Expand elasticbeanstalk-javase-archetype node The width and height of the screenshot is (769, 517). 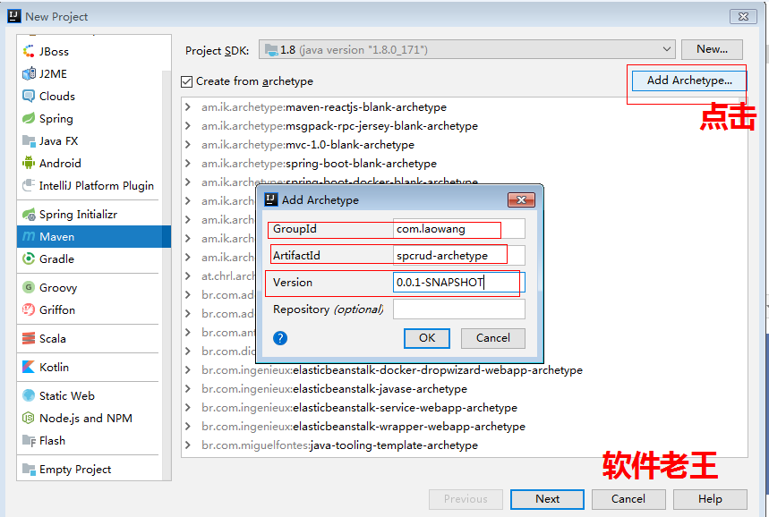click(188, 388)
